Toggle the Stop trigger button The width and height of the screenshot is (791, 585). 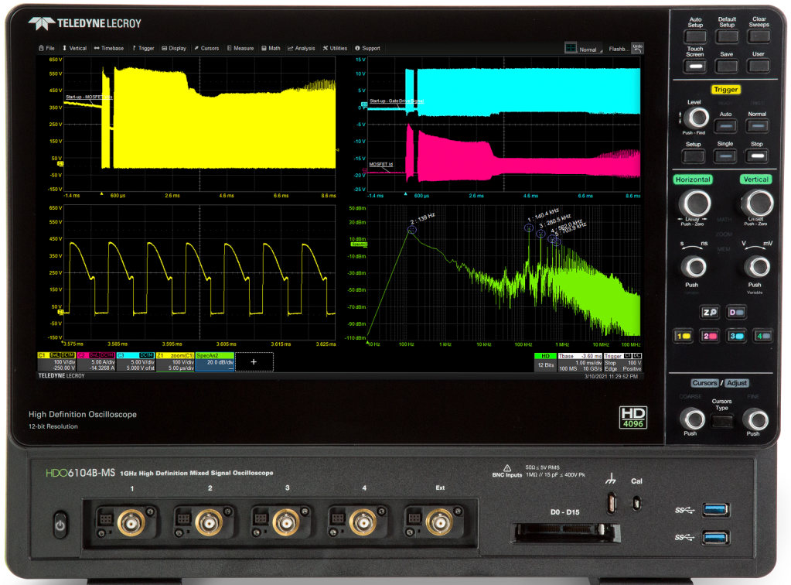coord(757,156)
